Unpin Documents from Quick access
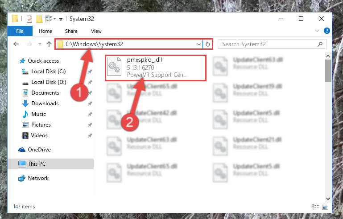 [x=90, y=93]
